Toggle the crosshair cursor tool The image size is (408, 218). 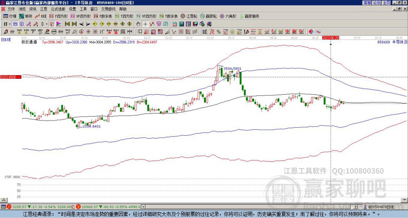tap(145, 24)
